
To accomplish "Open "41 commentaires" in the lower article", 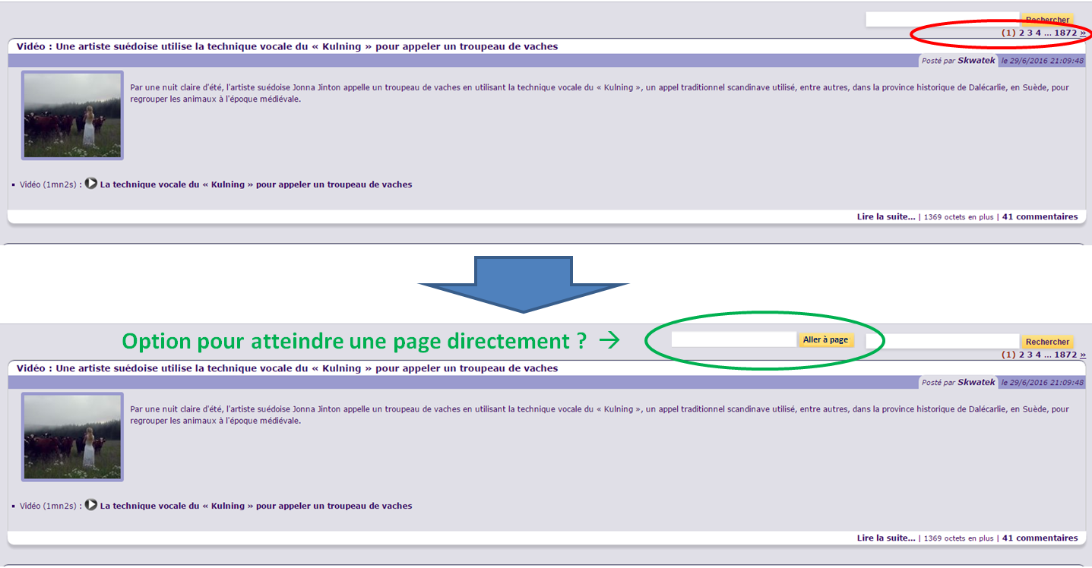I will tap(1040, 538).
